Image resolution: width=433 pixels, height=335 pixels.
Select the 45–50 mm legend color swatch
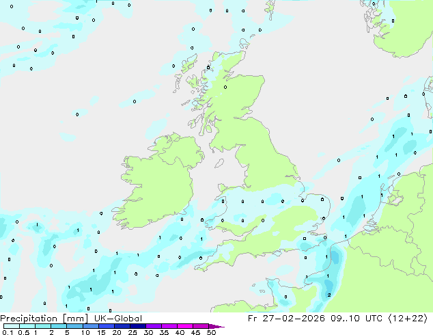pyautogui.click(x=201, y=326)
